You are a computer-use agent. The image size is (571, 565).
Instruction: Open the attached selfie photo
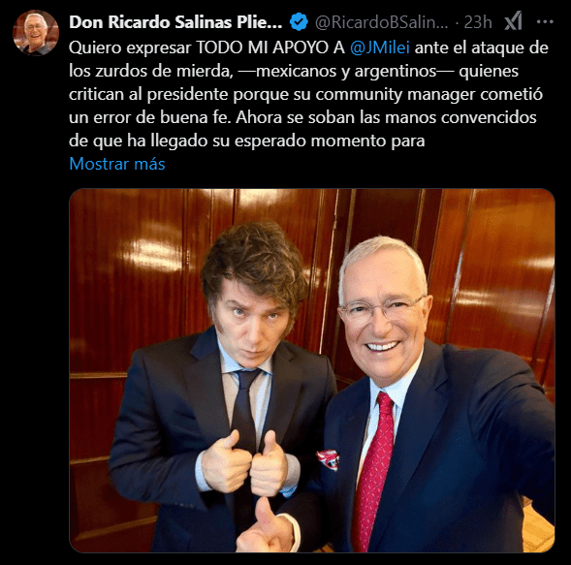[312, 370]
